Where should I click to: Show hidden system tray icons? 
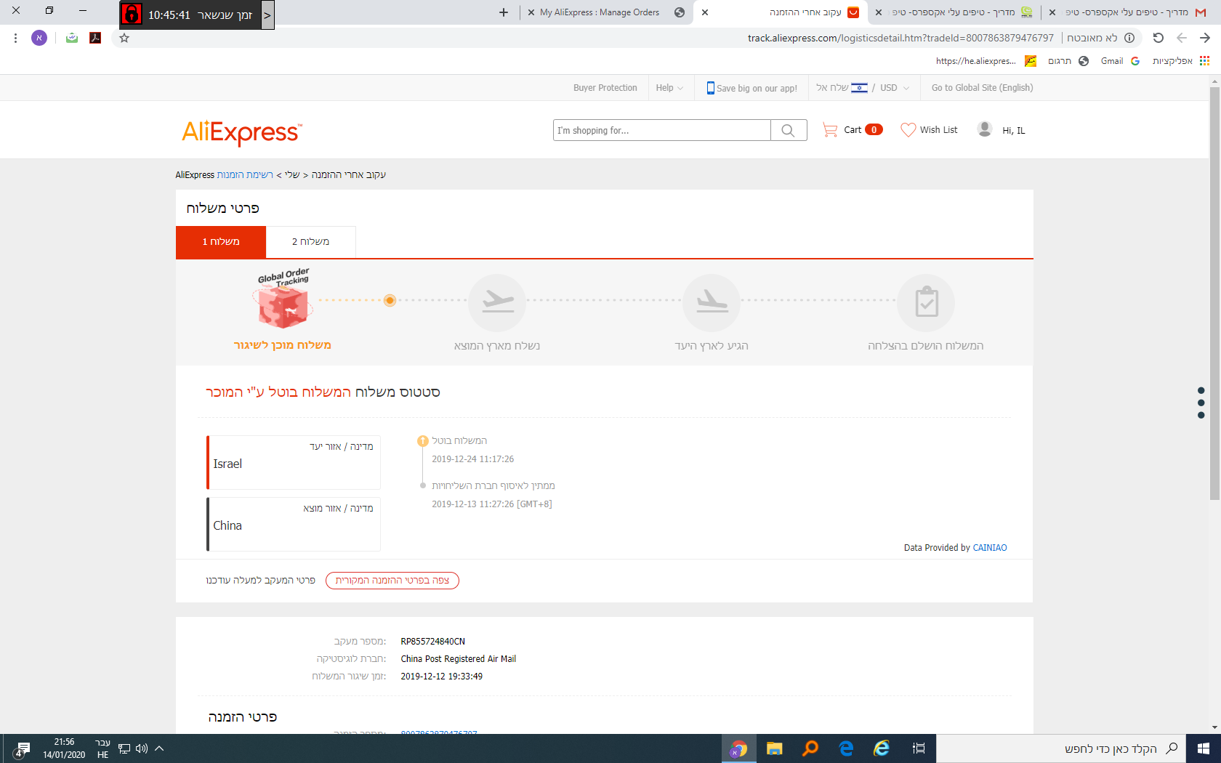(159, 748)
